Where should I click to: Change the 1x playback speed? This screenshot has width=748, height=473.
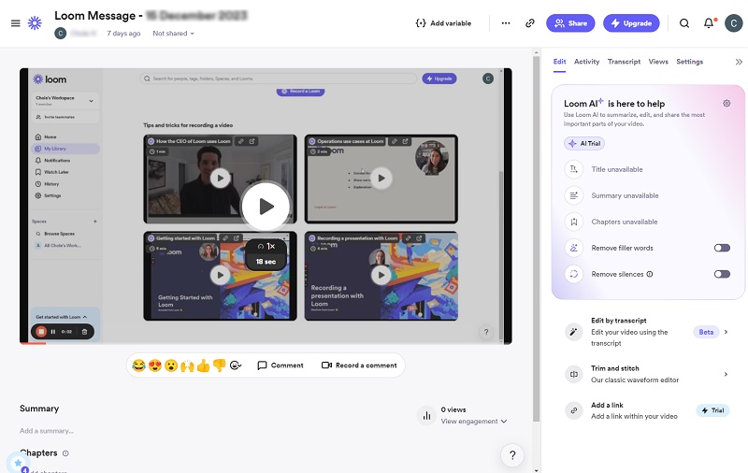[x=266, y=247]
